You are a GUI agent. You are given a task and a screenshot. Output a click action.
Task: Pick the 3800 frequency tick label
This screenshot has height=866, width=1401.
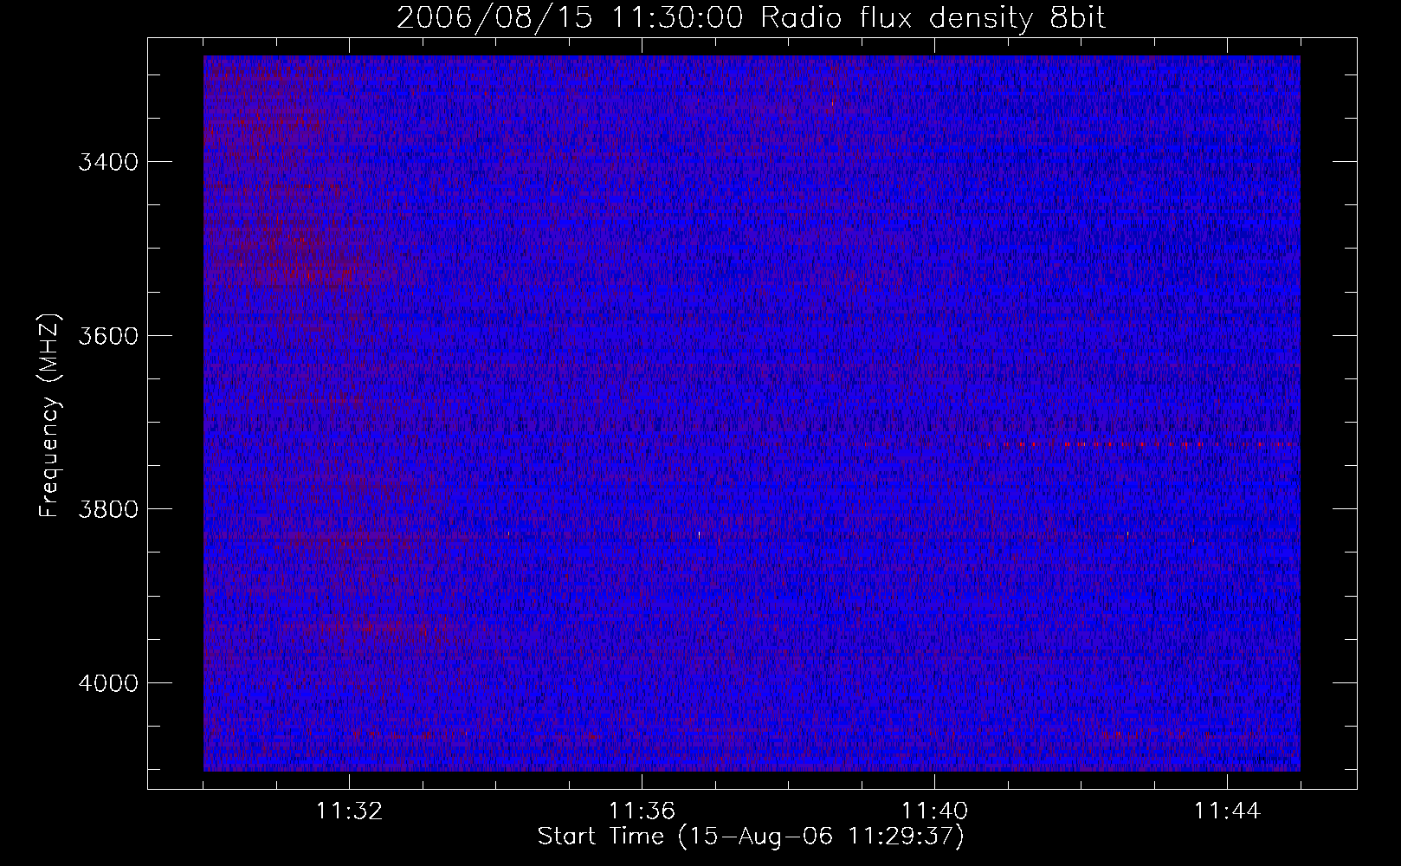(108, 508)
